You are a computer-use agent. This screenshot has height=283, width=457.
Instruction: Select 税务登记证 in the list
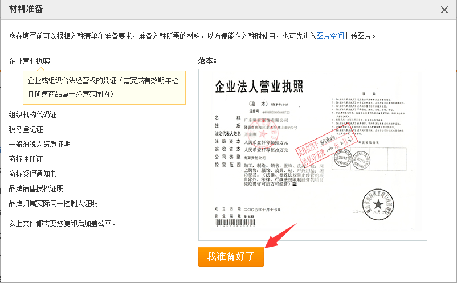tap(26, 129)
